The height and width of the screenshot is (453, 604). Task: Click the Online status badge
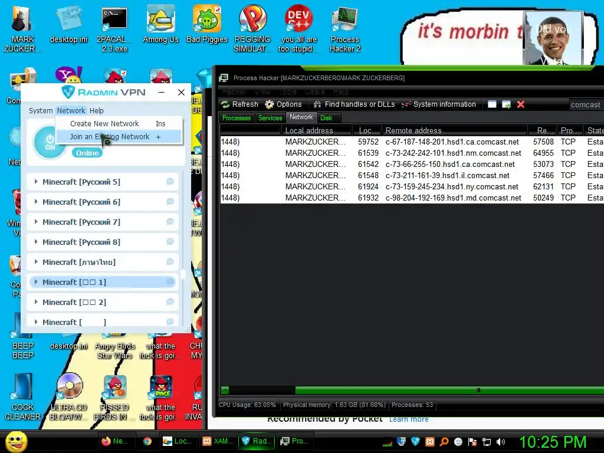pos(87,153)
